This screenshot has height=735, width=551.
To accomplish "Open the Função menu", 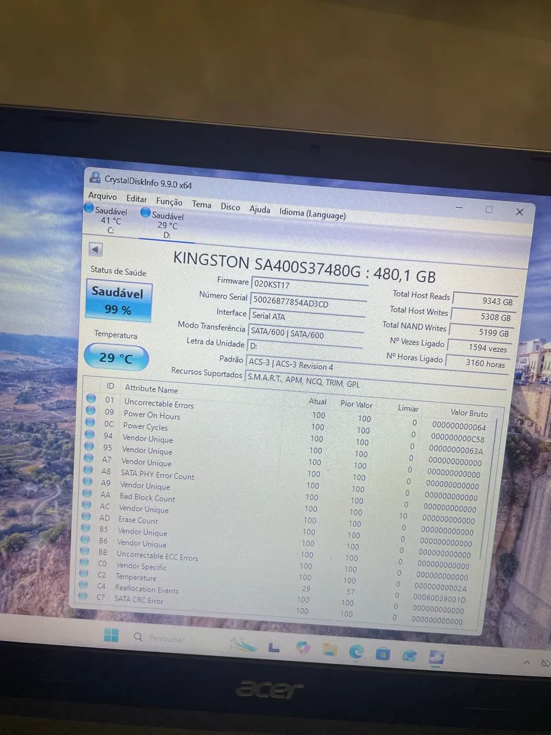I will click(x=169, y=202).
